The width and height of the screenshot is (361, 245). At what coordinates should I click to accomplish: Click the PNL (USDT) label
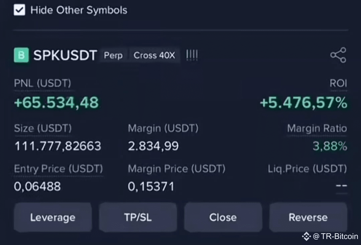click(x=42, y=83)
